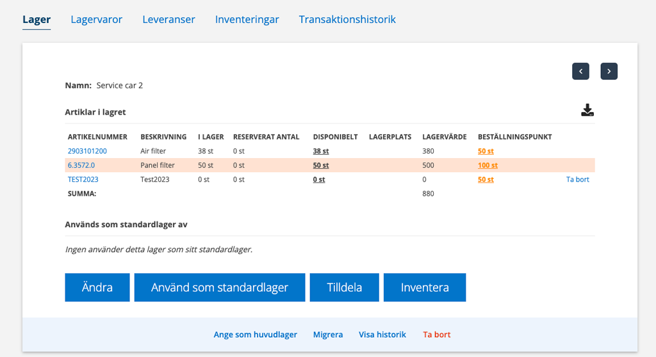The height and width of the screenshot is (357, 656).
Task: Open the Lagervaror tab
Action: pos(96,19)
